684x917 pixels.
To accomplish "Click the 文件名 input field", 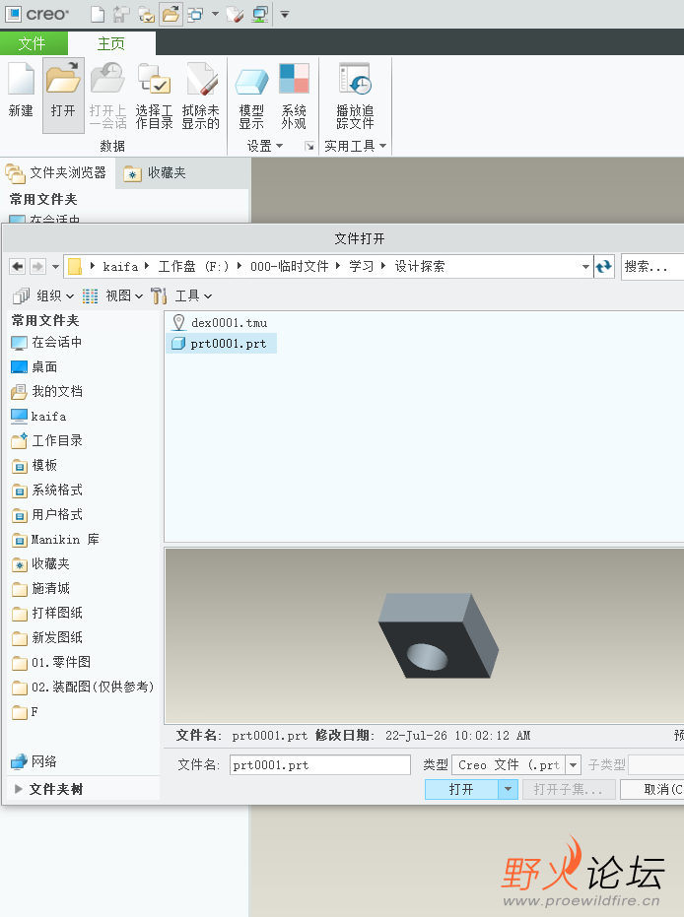I will [x=320, y=765].
